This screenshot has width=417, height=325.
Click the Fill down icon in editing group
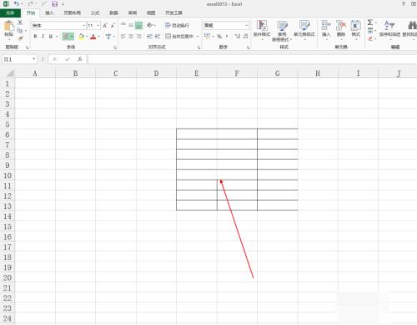click(370, 31)
